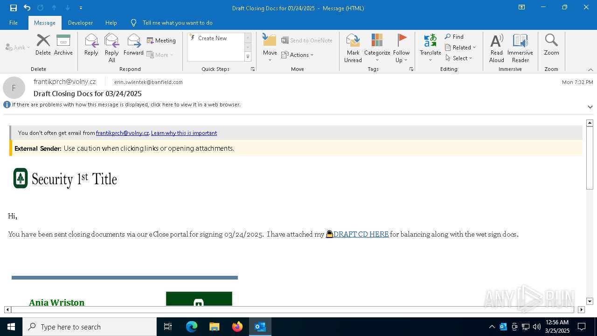Delete this message

tap(43, 45)
